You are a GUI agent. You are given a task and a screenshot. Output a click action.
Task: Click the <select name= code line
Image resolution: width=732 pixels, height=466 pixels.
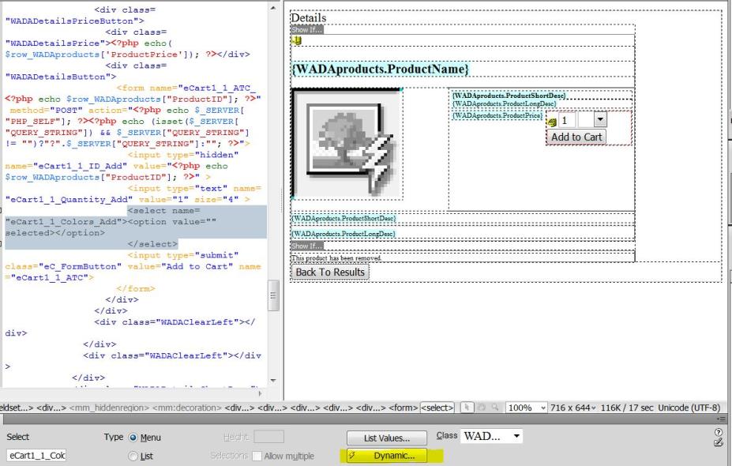[164, 211]
